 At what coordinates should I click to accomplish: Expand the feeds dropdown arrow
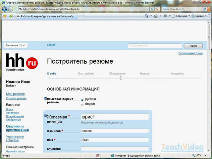point(160,16)
